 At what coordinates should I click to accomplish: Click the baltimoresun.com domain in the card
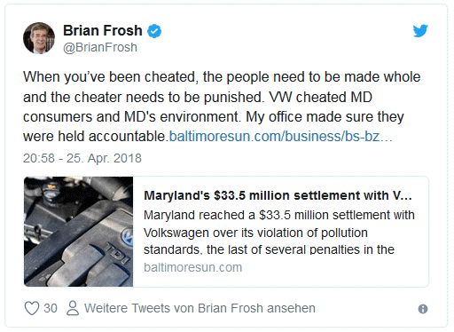[193, 267]
